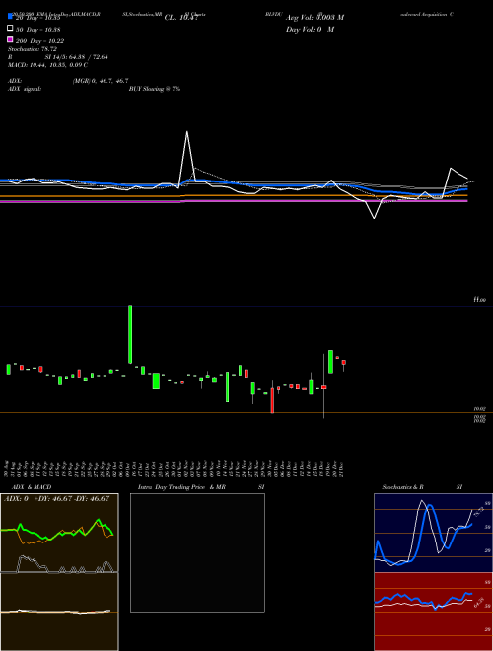Image resolution: width=493 pixels, height=651 pixels.
Task: Click the 11.00 price axis label
Action: (x=480, y=299)
